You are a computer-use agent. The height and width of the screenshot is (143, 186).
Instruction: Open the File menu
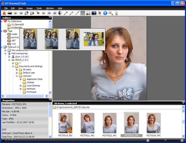(x=6, y=8)
